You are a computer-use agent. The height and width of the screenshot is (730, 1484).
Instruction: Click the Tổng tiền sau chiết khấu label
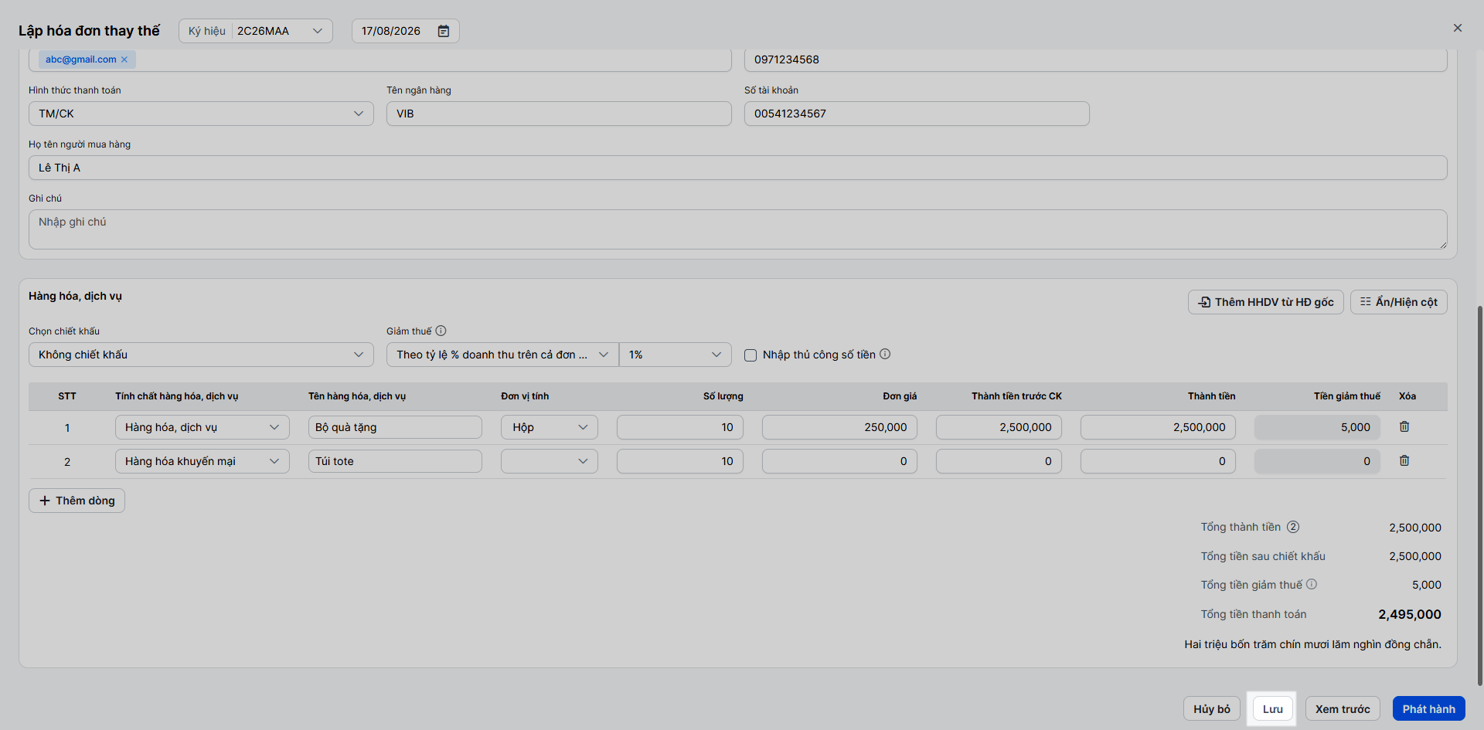coord(1263,556)
